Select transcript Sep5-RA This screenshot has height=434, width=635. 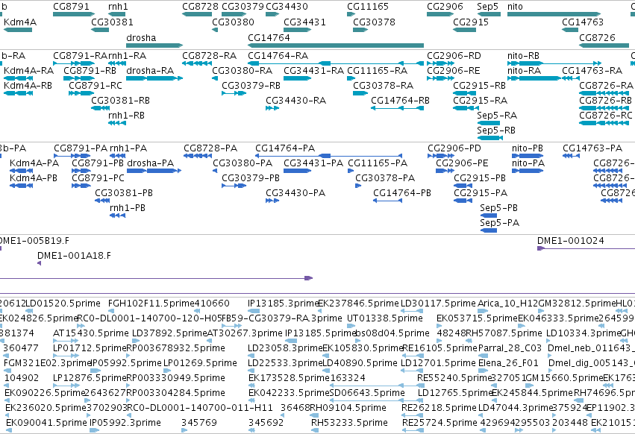click(x=489, y=123)
